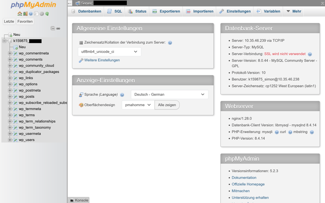This screenshot has height=203, width=325.
Task: Click the table icon beside wp_links
Action: click(15, 78)
